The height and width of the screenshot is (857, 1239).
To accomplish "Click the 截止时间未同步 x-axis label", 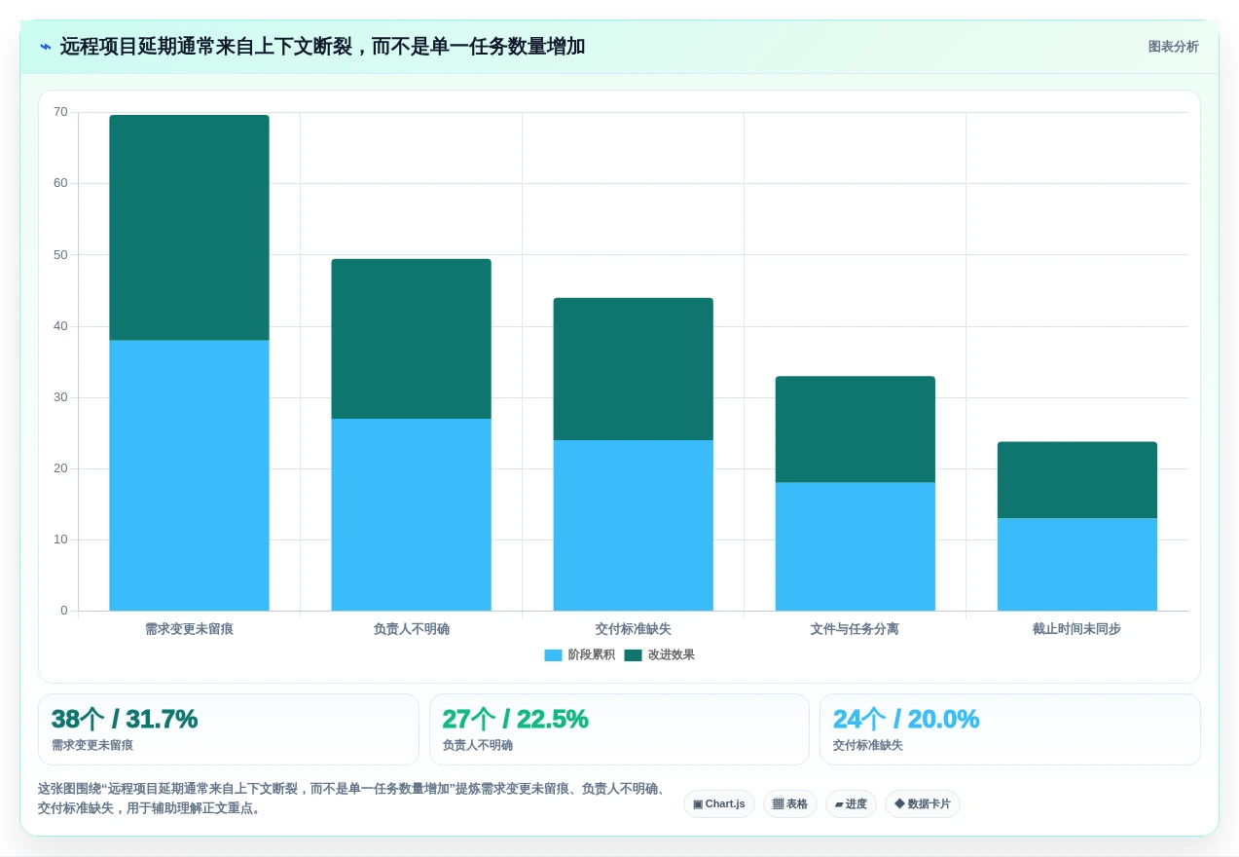I will 1077,629.
